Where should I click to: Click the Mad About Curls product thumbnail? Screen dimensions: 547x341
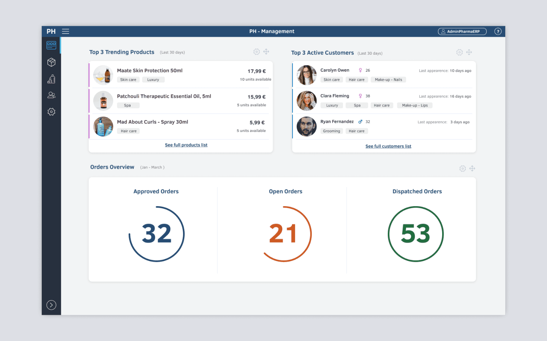point(103,127)
